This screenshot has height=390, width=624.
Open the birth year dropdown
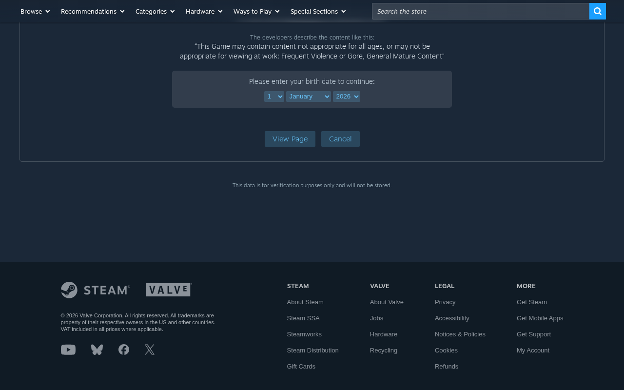tap(347, 97)
